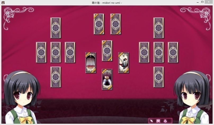Minimize the midori no umi window
The width and height of the screenshot is (214, 125).
(x=198, y=2)
